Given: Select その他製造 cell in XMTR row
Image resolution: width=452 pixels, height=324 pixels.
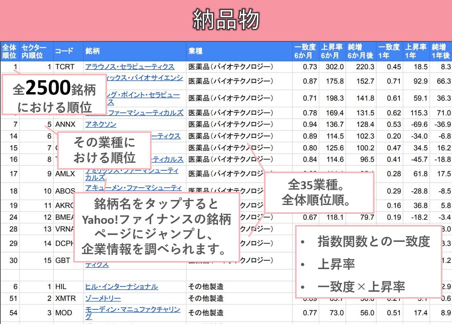Looking at the screenshot, I should coord(239,298).
